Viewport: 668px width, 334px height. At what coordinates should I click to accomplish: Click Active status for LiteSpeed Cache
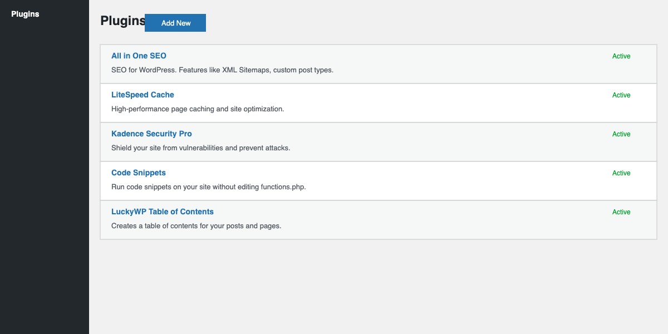621,95
